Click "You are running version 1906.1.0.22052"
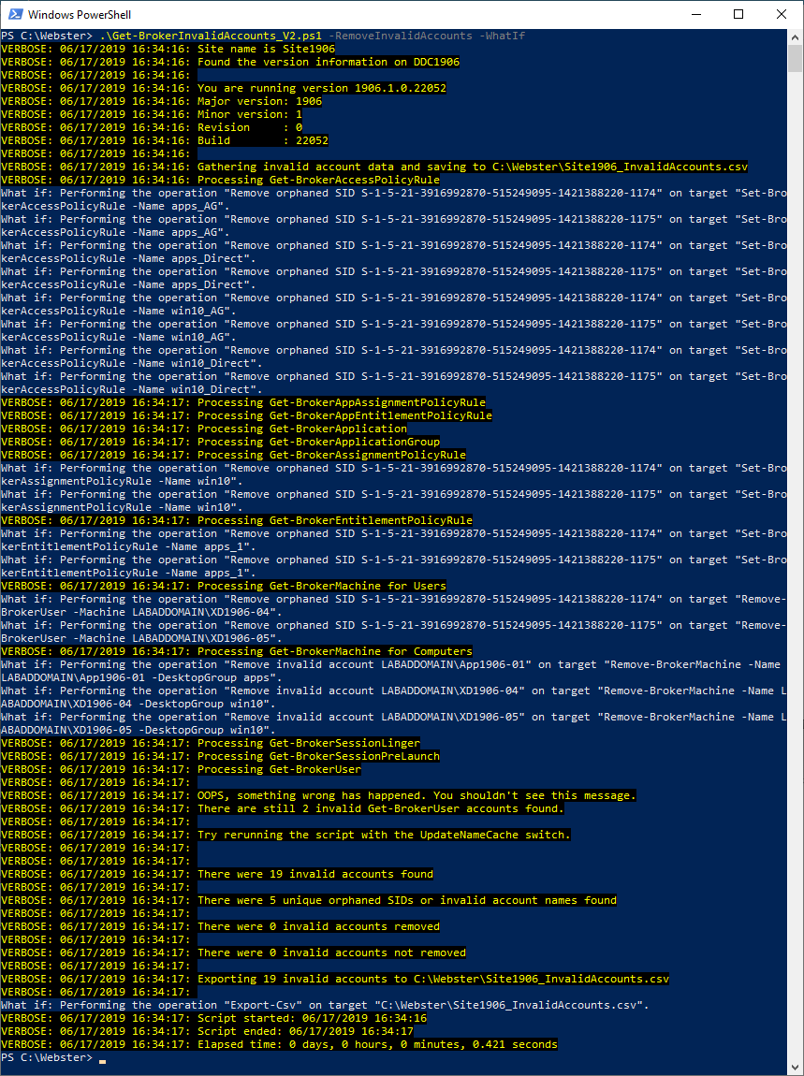The width and height of the screenshot is (804, 1076). (x=322, y=88)
